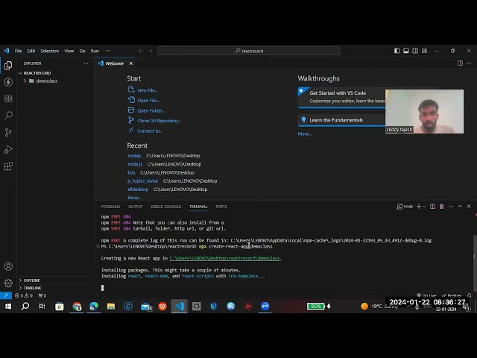Open the Accounts icon
This screenshot has height=358, width=477.
8,266
